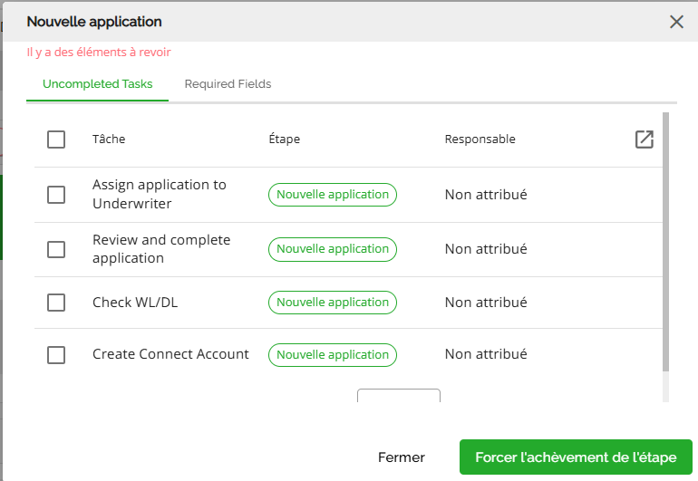Switch to the Required Fields tab

click(228, 84)
